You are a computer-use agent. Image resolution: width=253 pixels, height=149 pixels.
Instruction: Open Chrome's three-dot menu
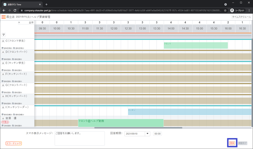tap(249, 11)
